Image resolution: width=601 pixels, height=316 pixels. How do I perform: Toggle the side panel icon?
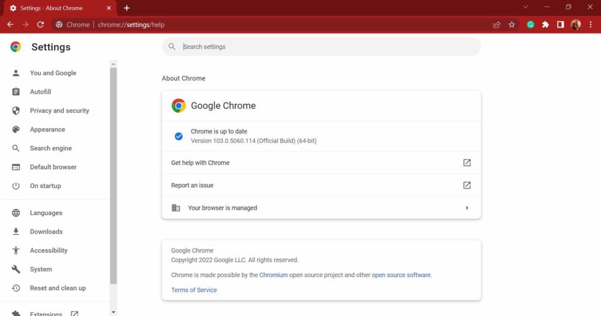[561, 25]
